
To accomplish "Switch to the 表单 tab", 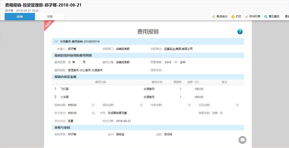I will (x=20, y=17).
